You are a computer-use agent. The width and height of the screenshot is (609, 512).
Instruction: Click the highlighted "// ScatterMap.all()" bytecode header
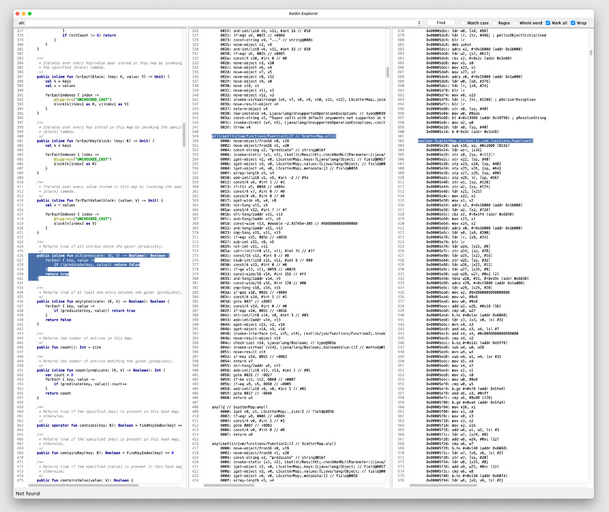274,136
